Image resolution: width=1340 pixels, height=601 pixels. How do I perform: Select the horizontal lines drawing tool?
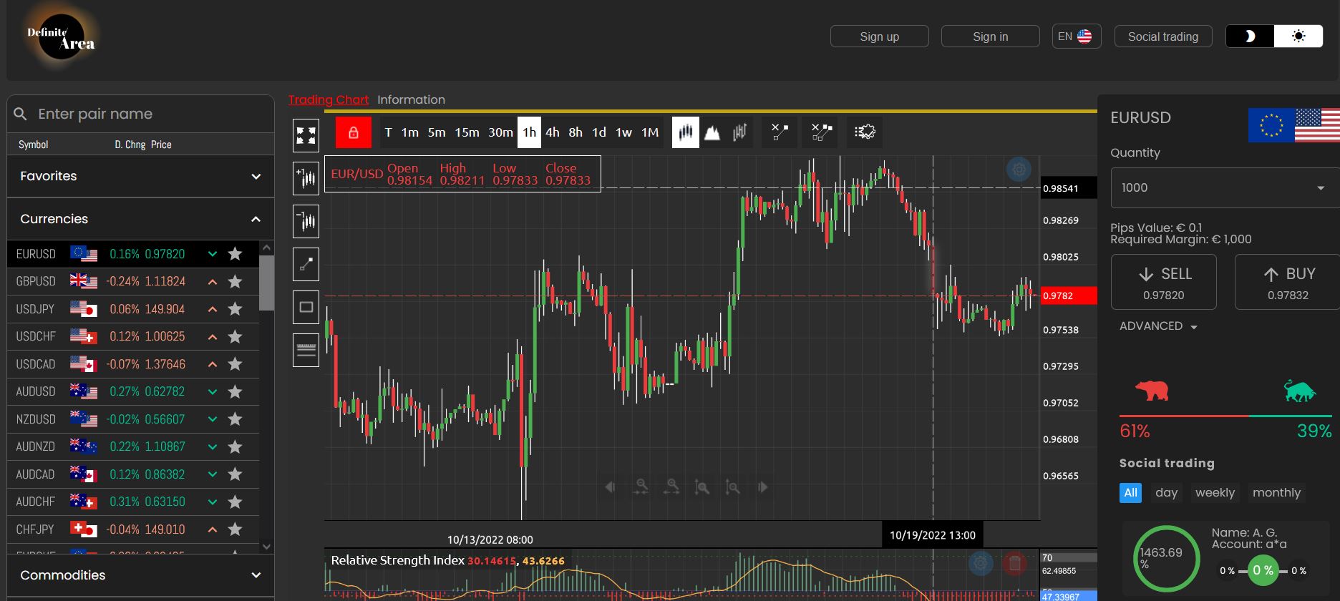pyautogui.click(x=306, y=351)
